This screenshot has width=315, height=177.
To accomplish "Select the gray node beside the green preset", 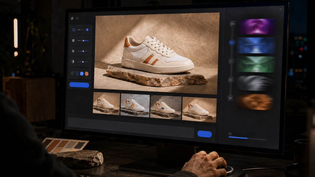I will point(231,61).
